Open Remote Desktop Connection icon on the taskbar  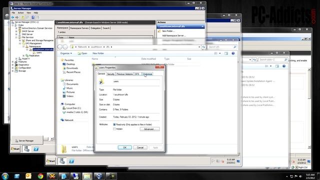[x=75, y=176]
